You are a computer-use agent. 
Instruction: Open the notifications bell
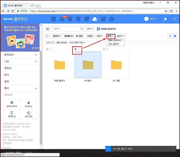coord(165,19)
